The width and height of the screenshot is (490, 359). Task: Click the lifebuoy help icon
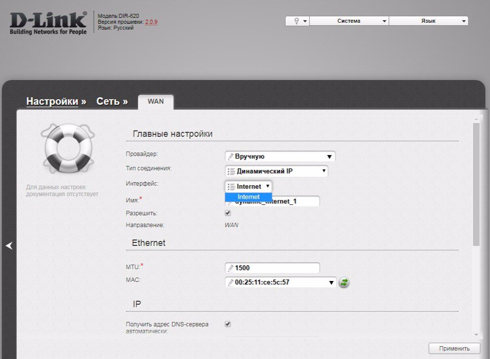click(x=68, y=147)
